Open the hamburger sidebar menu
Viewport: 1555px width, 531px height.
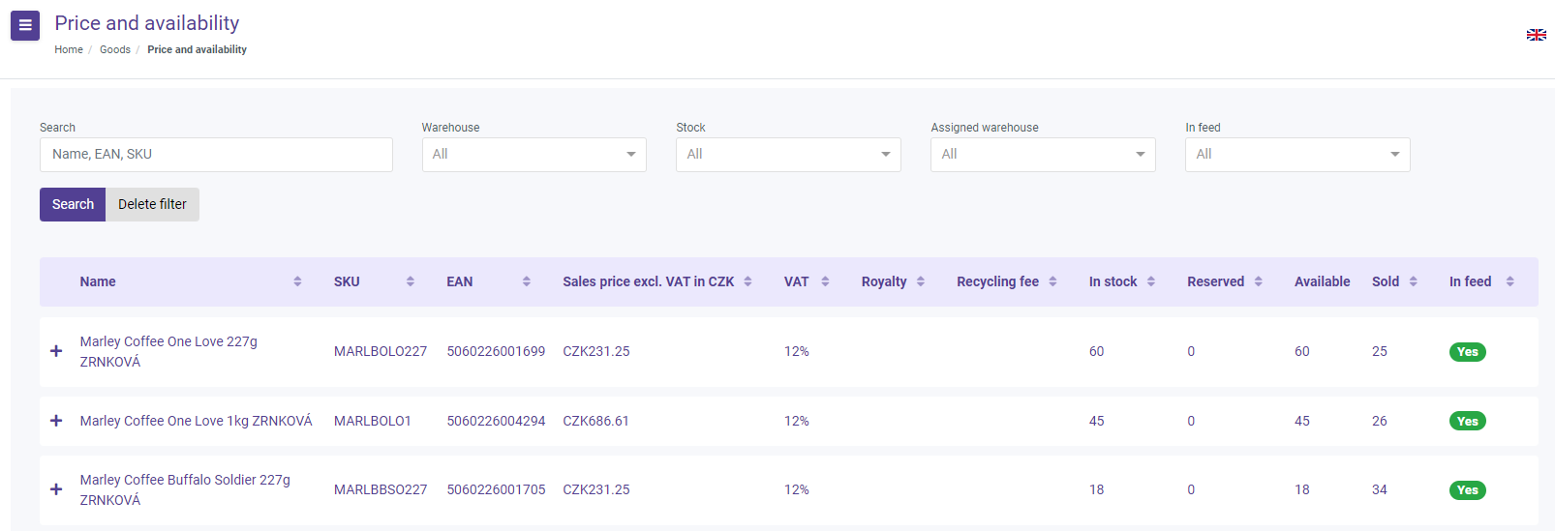[x=25, y=25]
